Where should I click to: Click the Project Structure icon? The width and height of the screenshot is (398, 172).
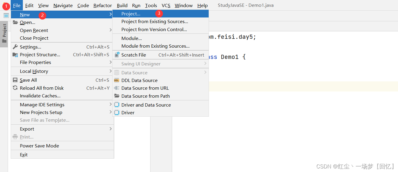(15, 54)
